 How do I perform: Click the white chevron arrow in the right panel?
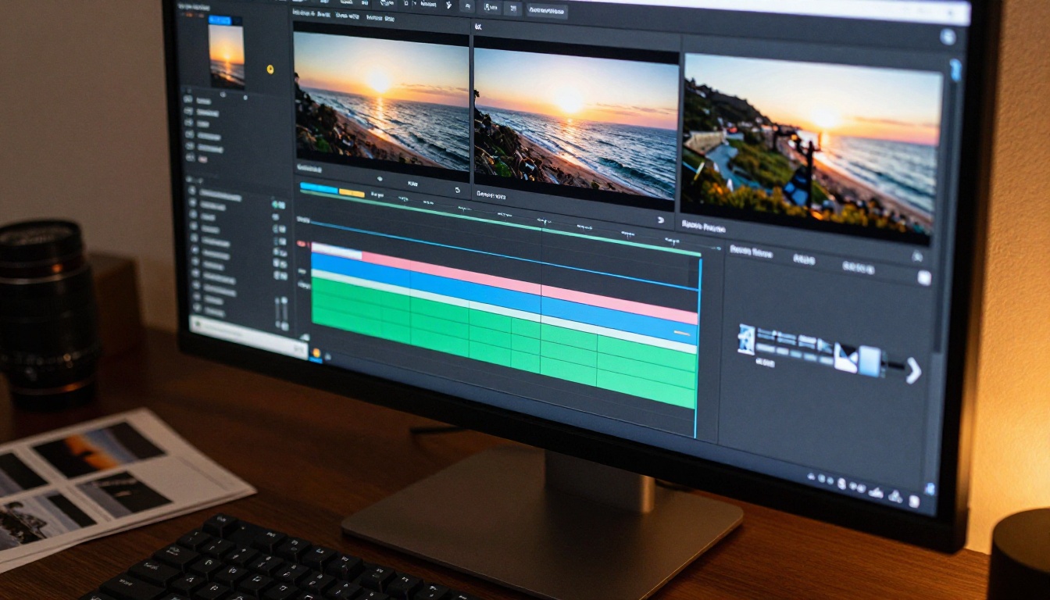(912, 370)
